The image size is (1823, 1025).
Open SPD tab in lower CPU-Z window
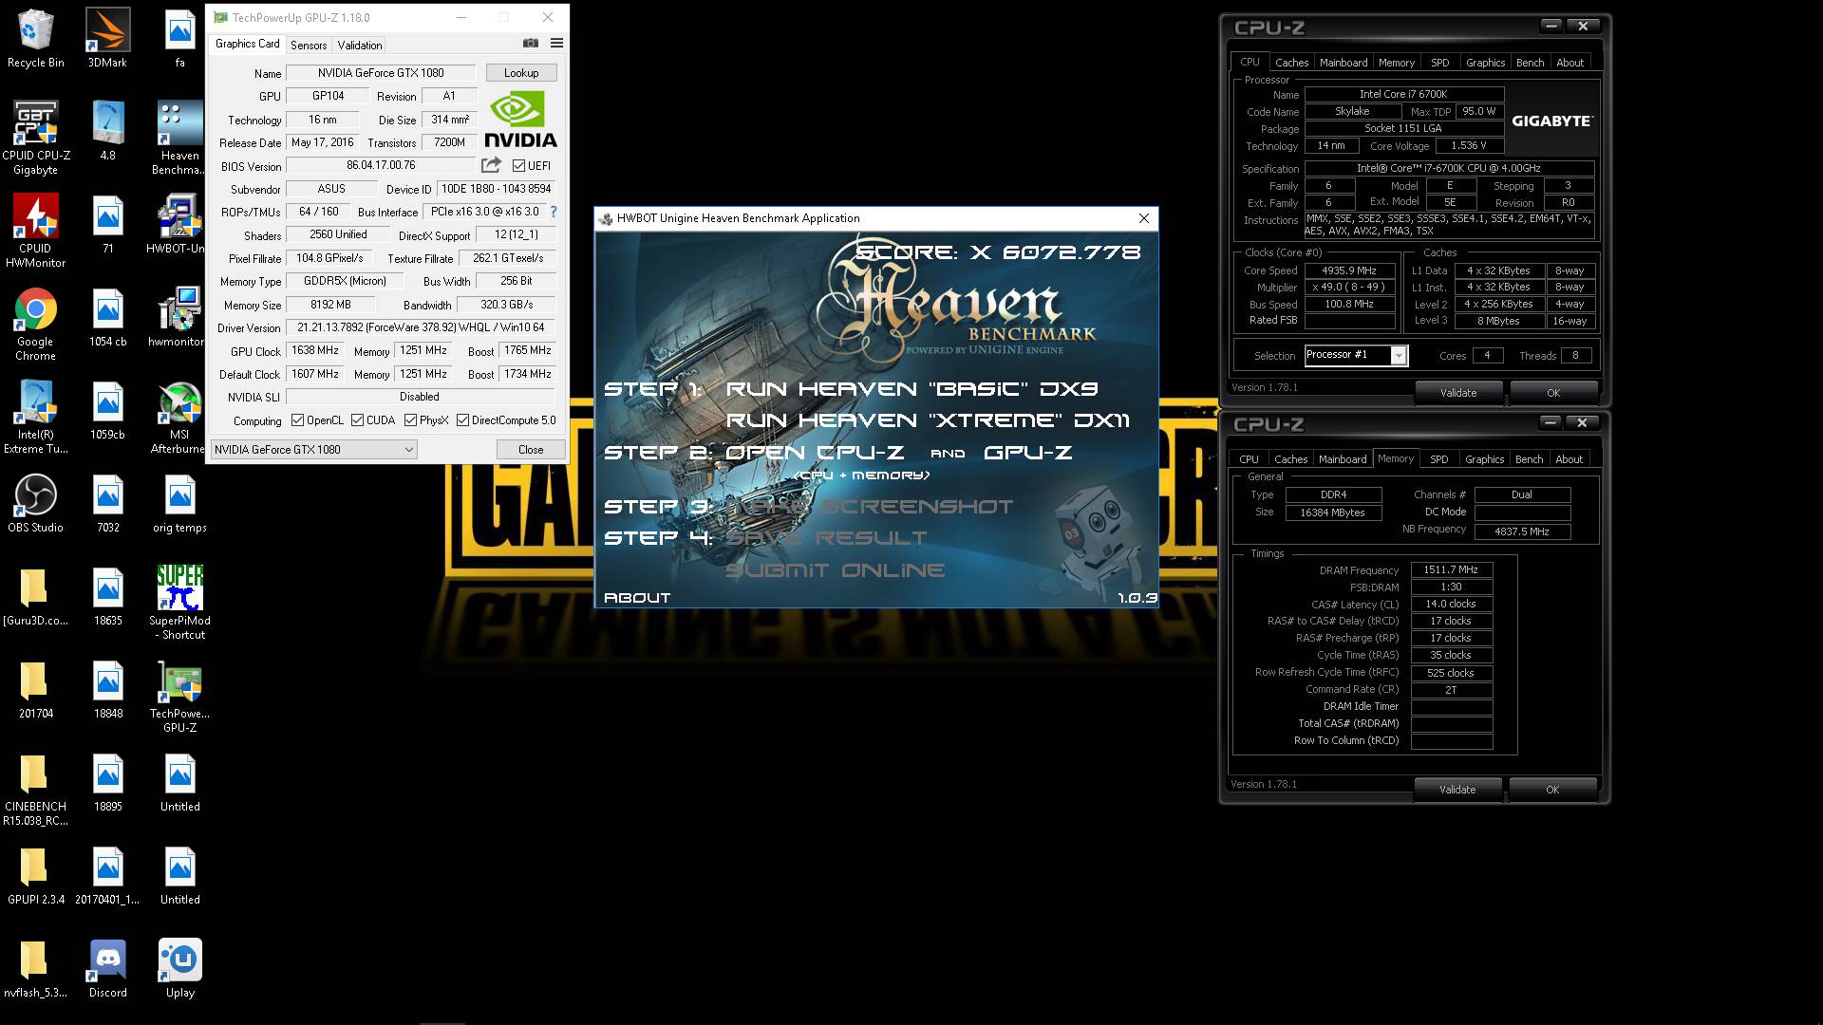pos(1439,459)
